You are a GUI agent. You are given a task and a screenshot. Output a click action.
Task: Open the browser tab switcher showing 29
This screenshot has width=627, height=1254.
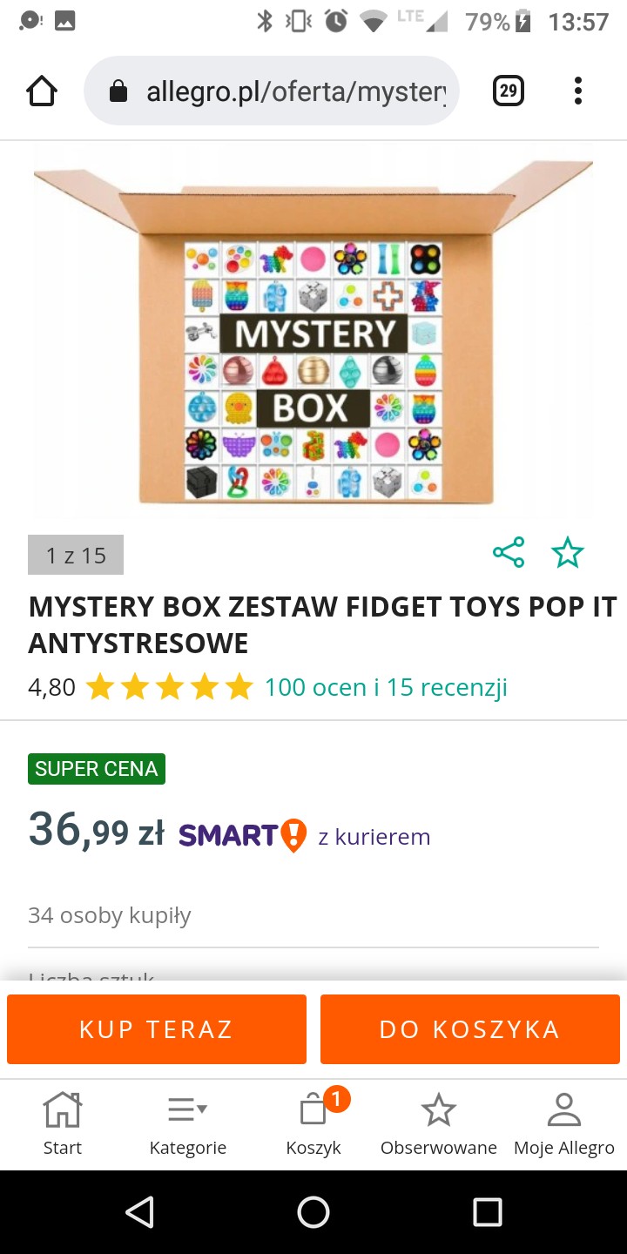point(509,91)
